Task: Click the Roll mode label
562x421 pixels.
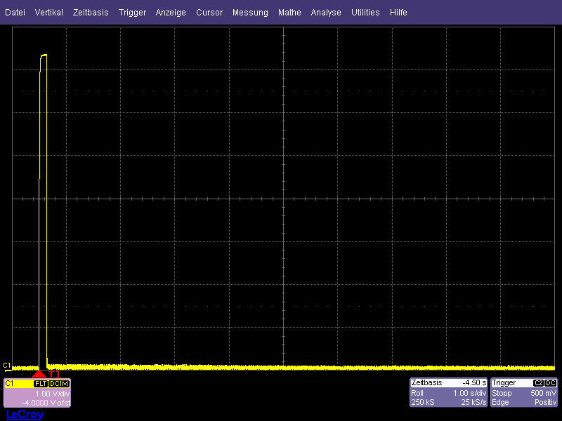Action: 417,393
